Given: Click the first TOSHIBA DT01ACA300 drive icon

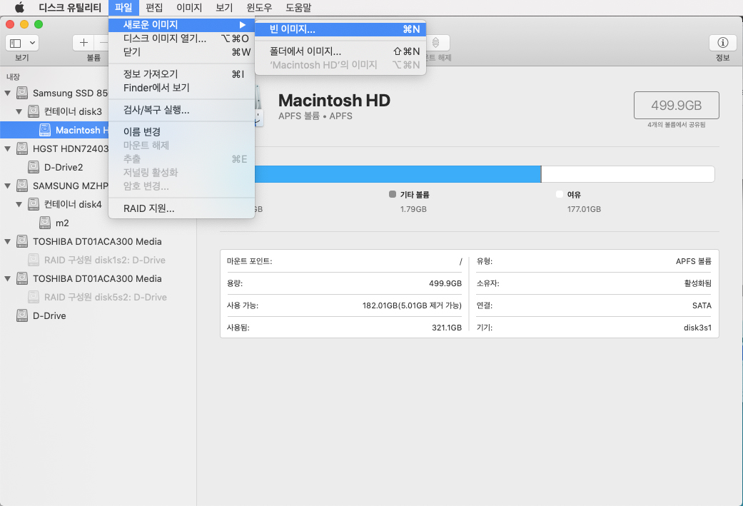Looking at the screenshot, I should pyautogui.click(x=22, y=241).
